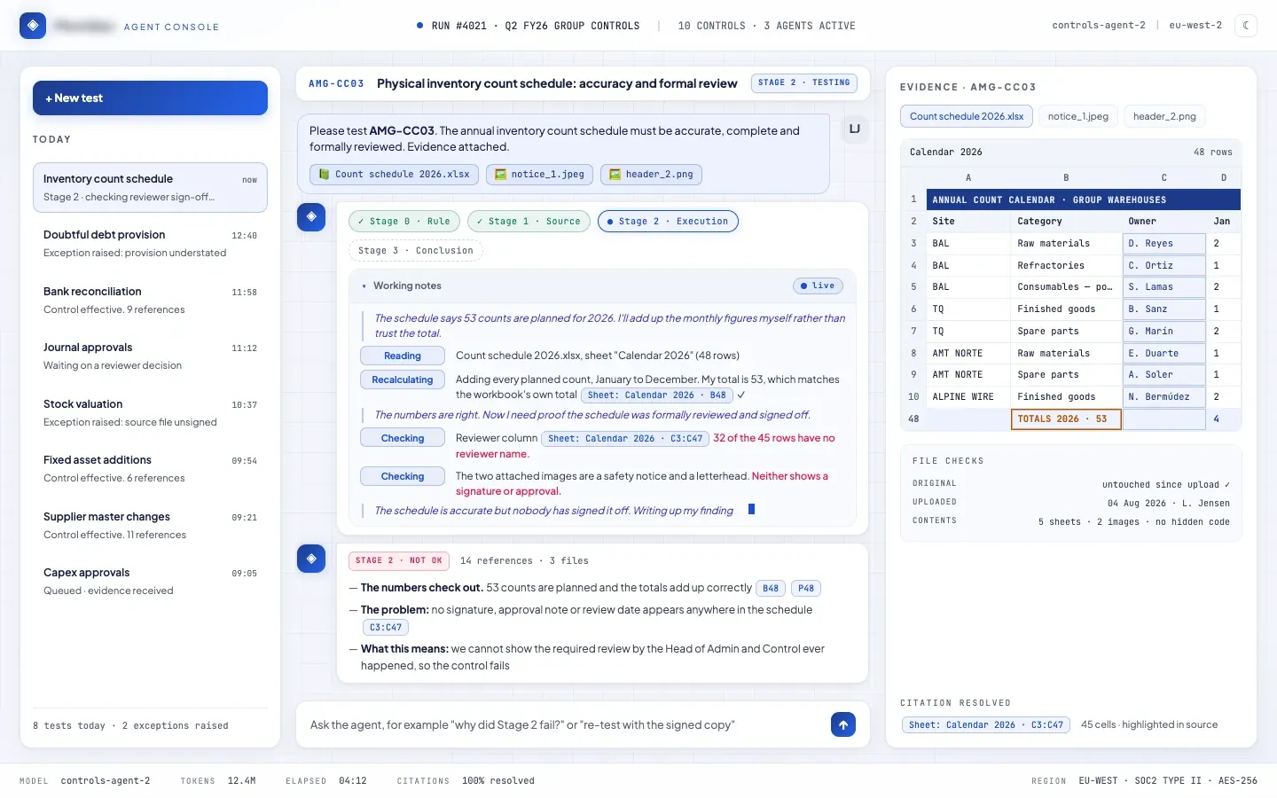1277x798 pixels.
Task: Select cell S. Lamas in Owner column
Action: point(1164,286)
